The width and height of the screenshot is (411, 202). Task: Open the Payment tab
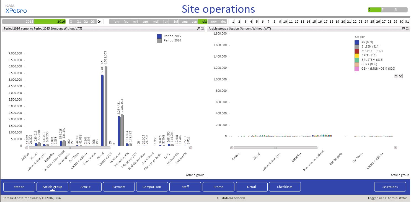[119, 187]
